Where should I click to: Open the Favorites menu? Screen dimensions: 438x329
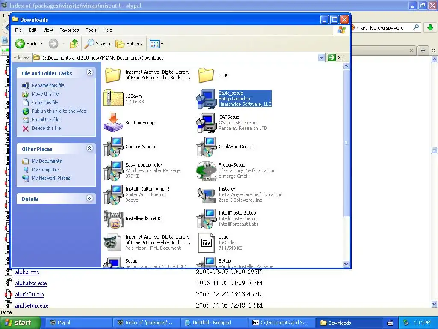pos(69,30)
